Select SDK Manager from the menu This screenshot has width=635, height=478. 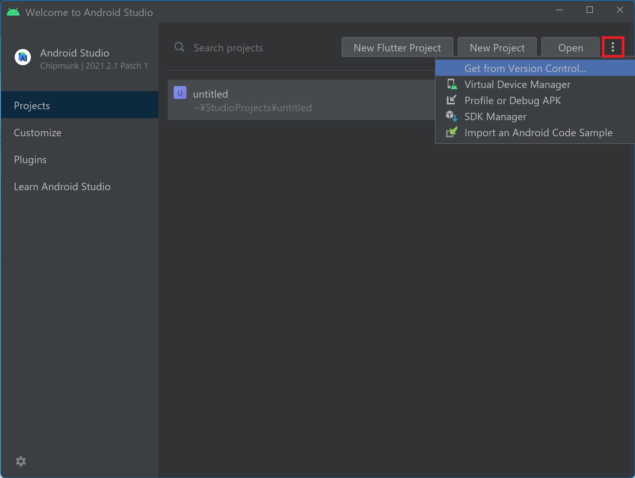[495, 116]
